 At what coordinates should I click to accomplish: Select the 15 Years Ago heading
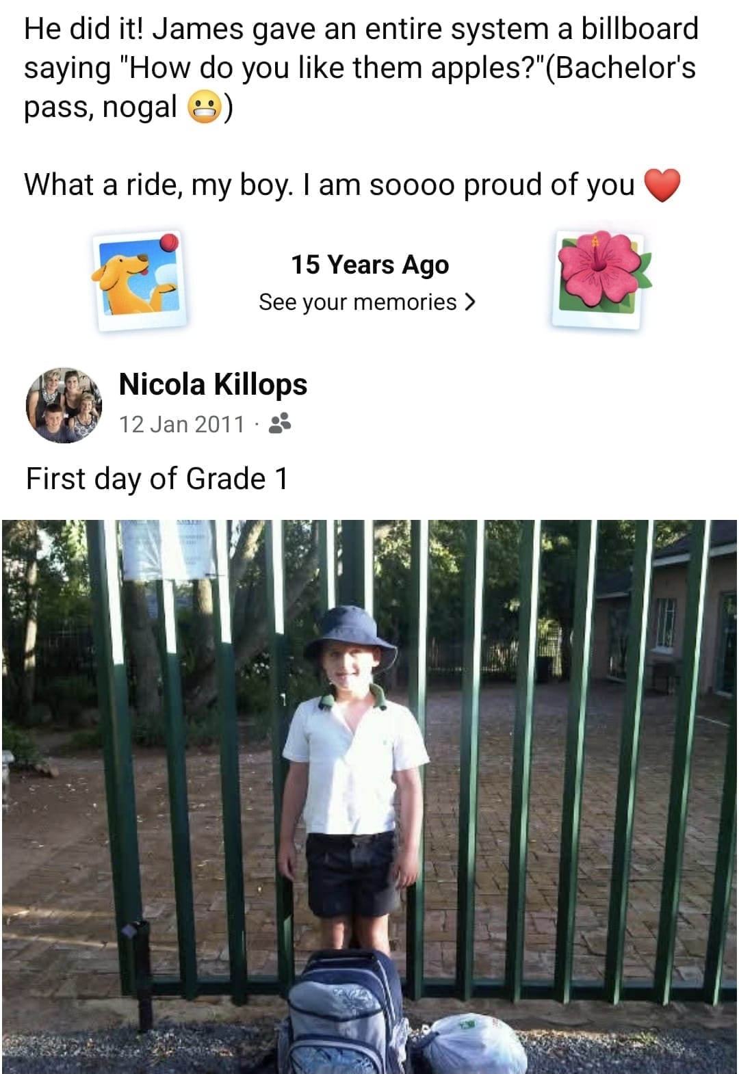click(369, 264)
